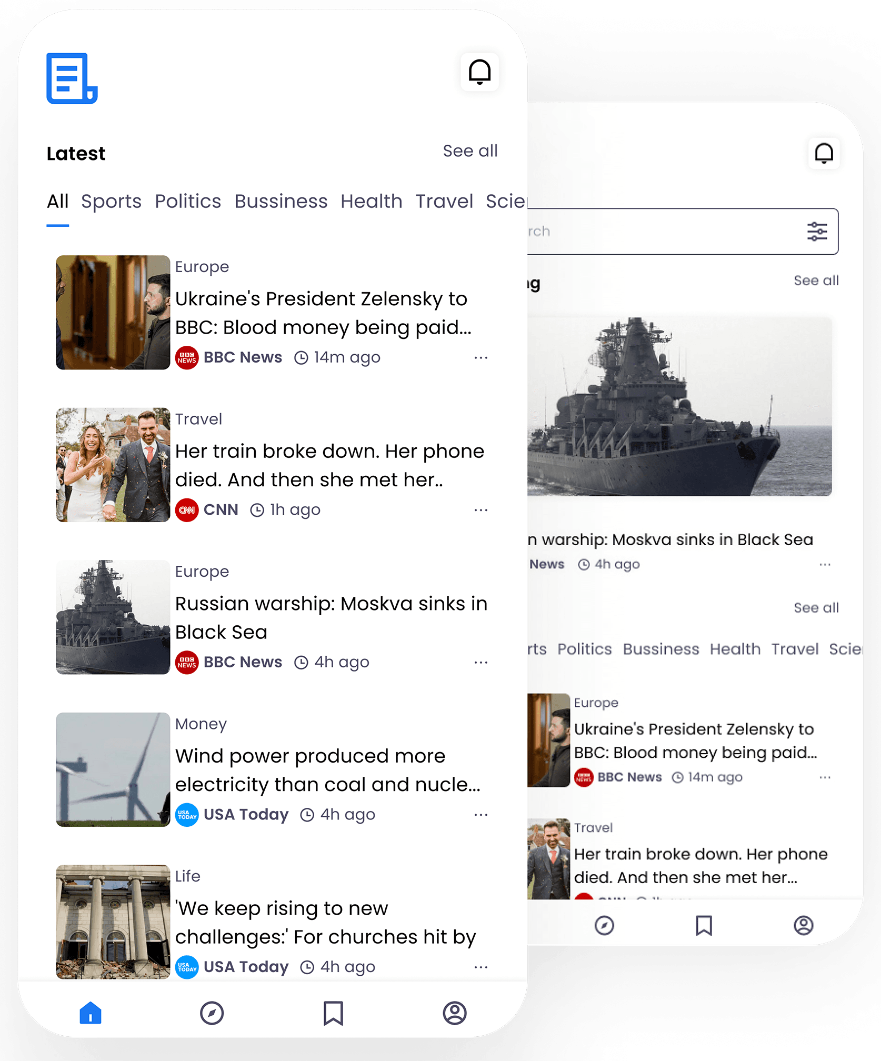Tap BBC News logo on Moskva list article
This screenshot has width=881, height=1061.
click(x=187, y=662)
